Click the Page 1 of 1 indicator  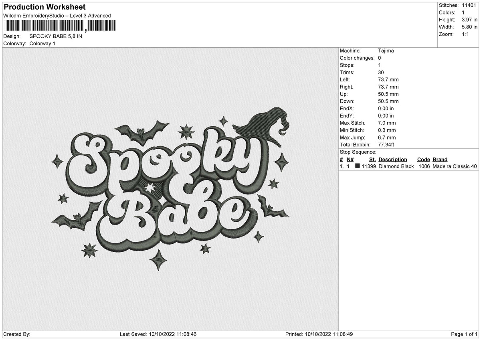tap(464, 334)
